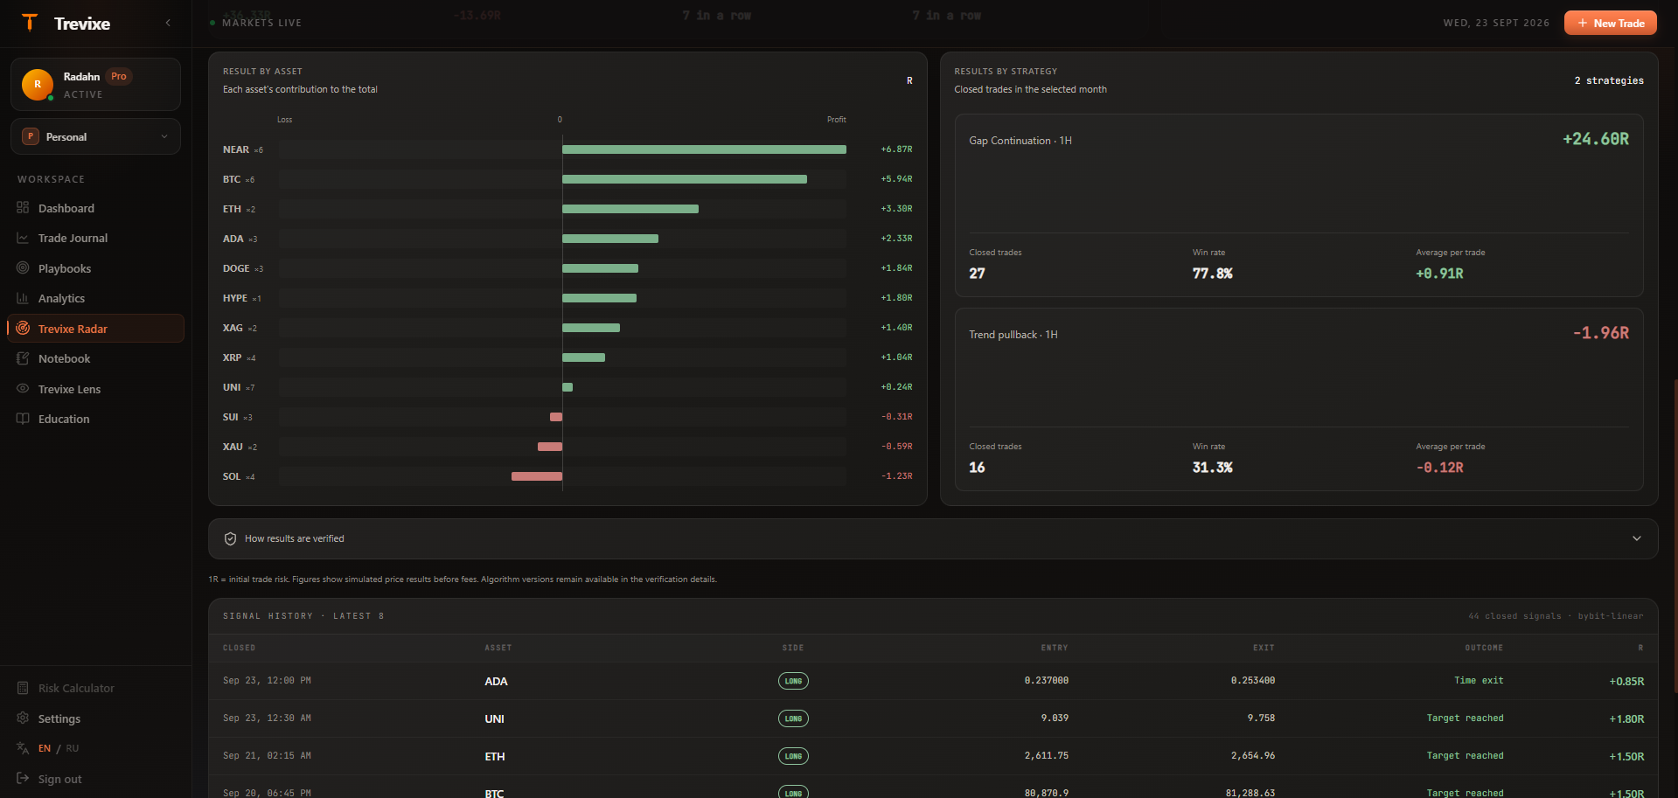This screenshot has height=798, width=1678.
Task: Click the '44 closed signals · bybit-linear' label
Action: point(1556,616)
